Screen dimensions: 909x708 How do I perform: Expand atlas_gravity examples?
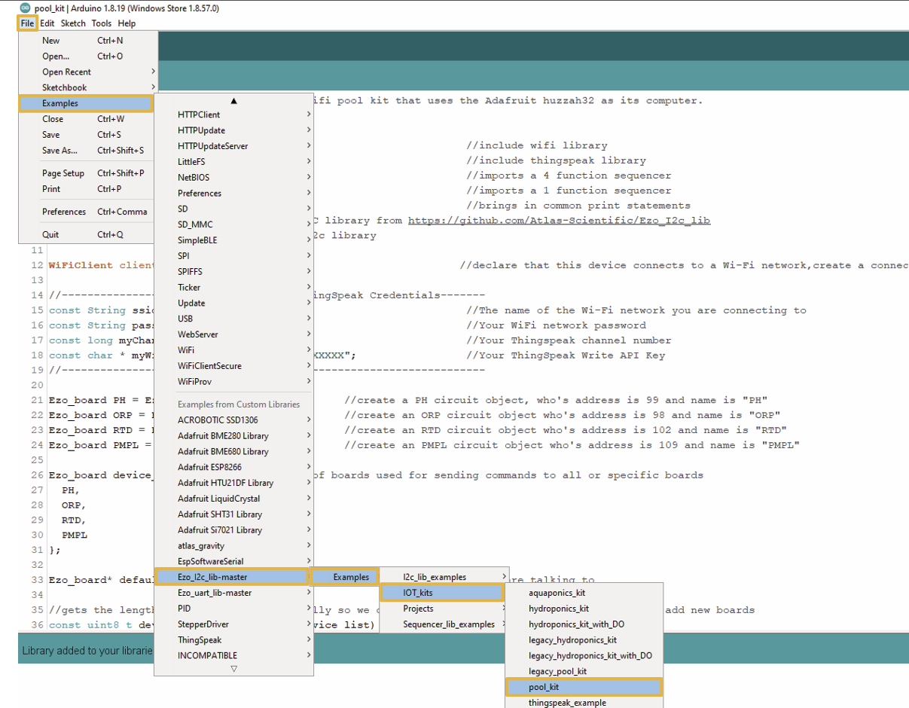coord(233,546)
